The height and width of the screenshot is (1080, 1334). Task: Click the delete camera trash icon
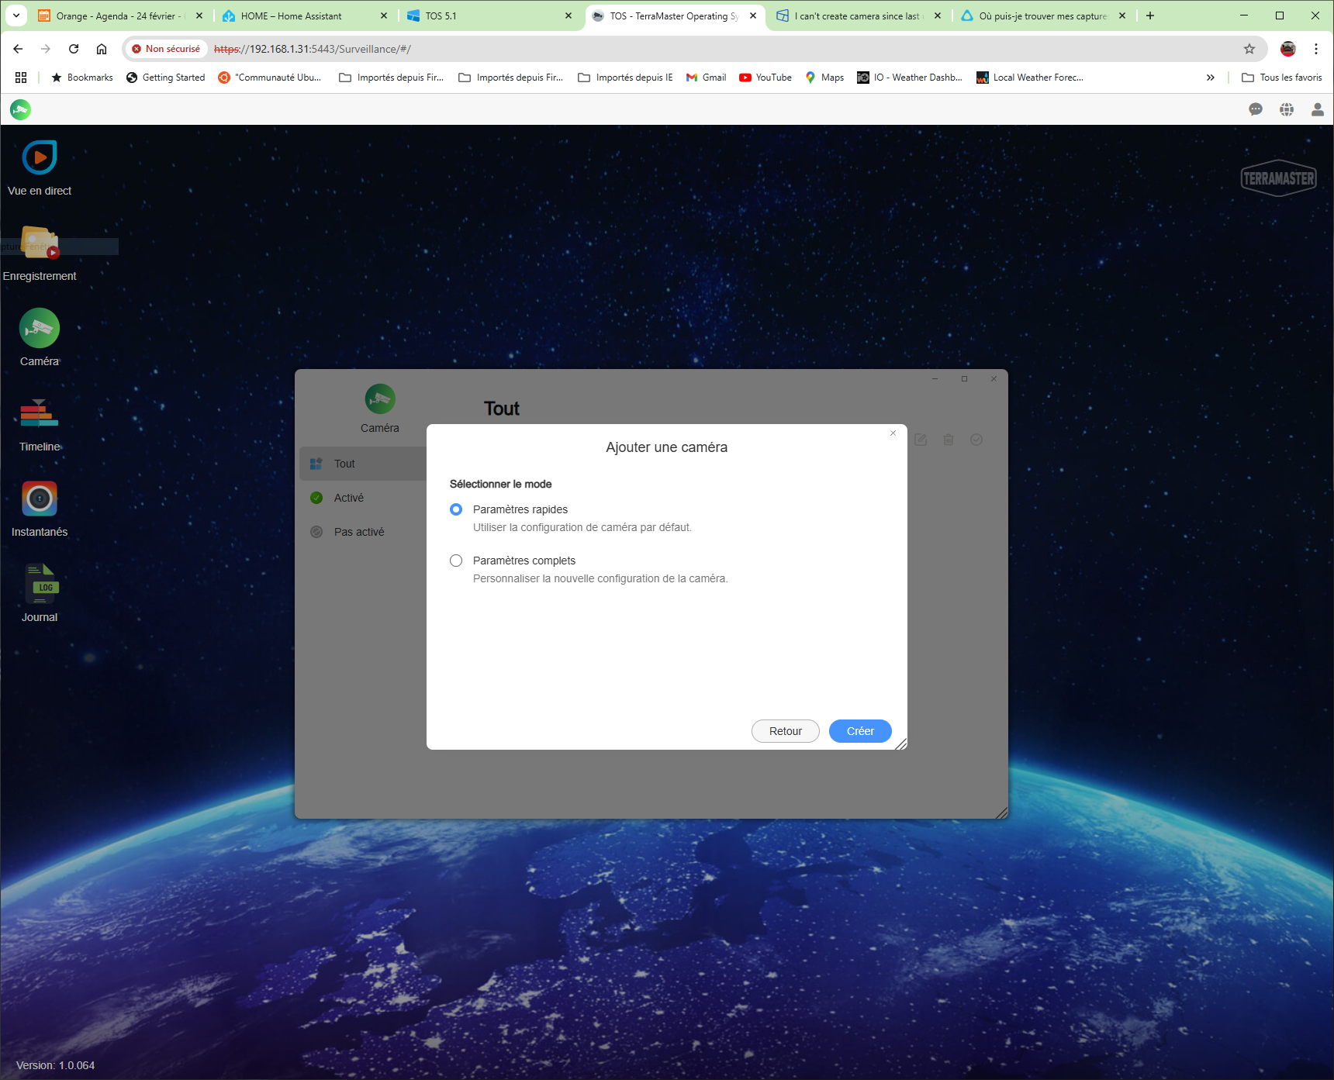point(949,440)
